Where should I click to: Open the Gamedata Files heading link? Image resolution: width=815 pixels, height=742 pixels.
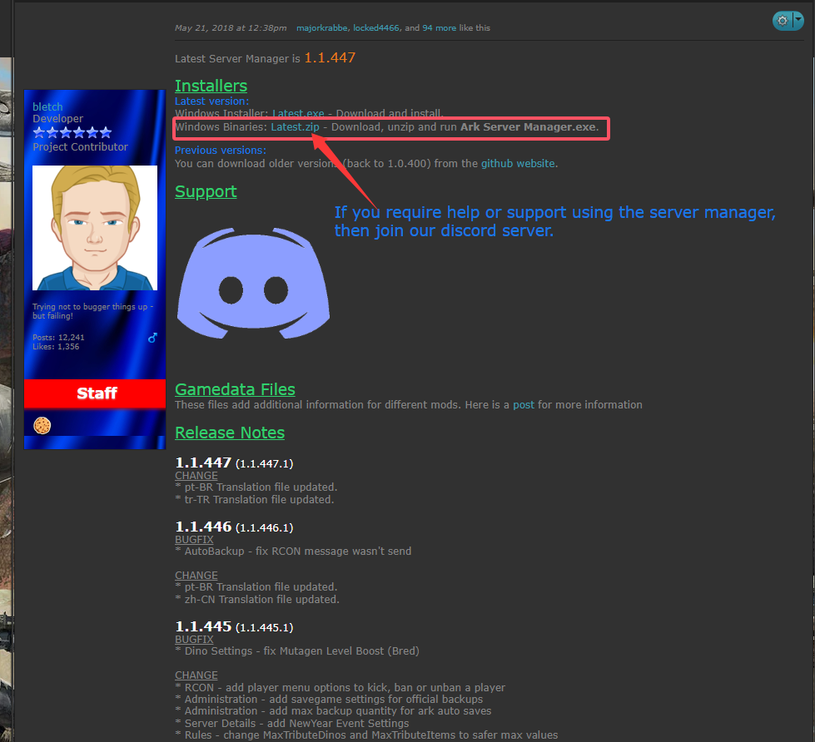tap(235, 389)
